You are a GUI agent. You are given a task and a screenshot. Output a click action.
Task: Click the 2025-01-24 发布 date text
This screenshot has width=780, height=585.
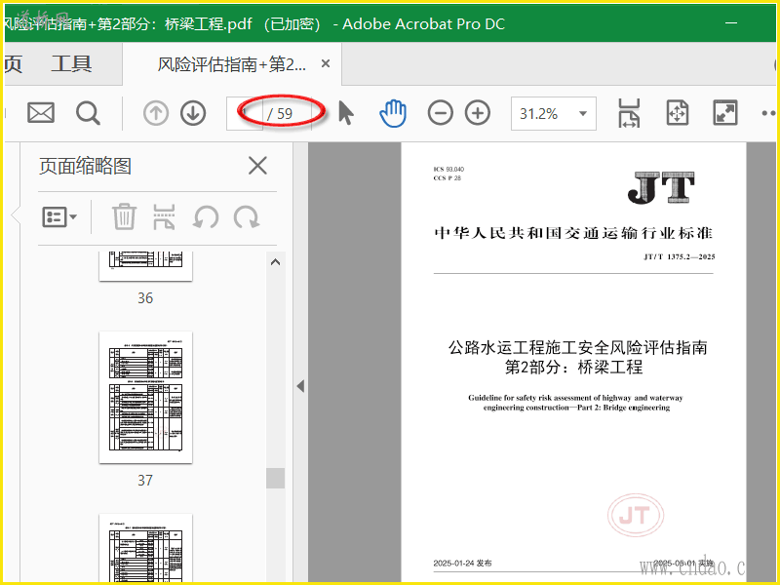tap(462, 564)
